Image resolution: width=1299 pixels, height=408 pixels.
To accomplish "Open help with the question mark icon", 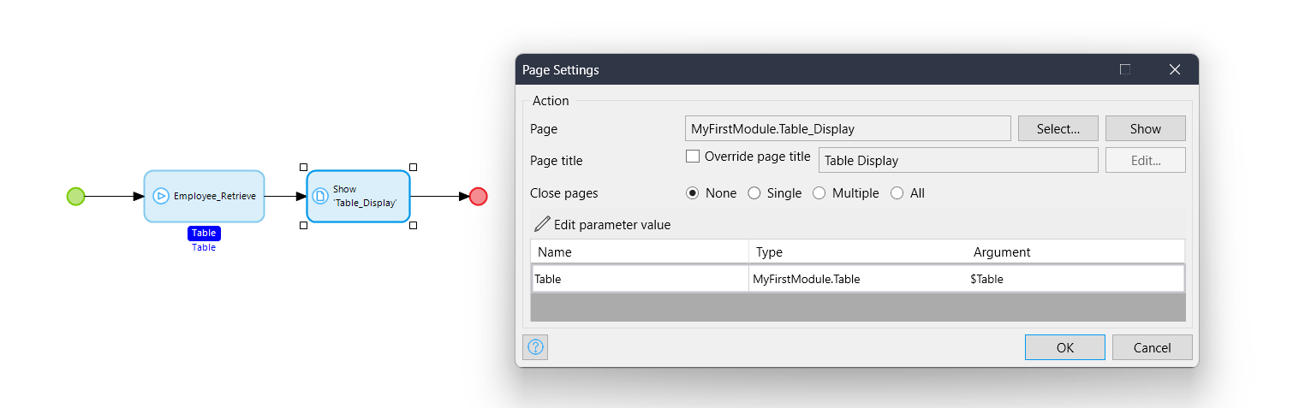I will point(535,347).
